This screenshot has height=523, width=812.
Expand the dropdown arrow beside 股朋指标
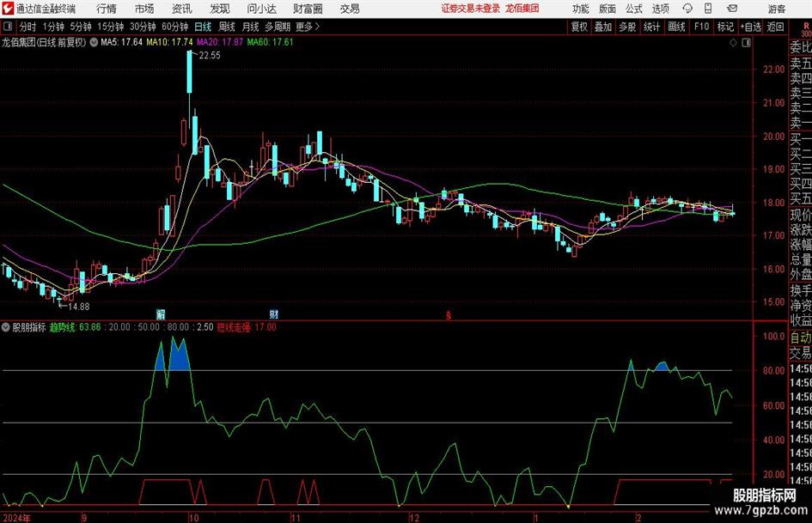(x=6, y=327)
